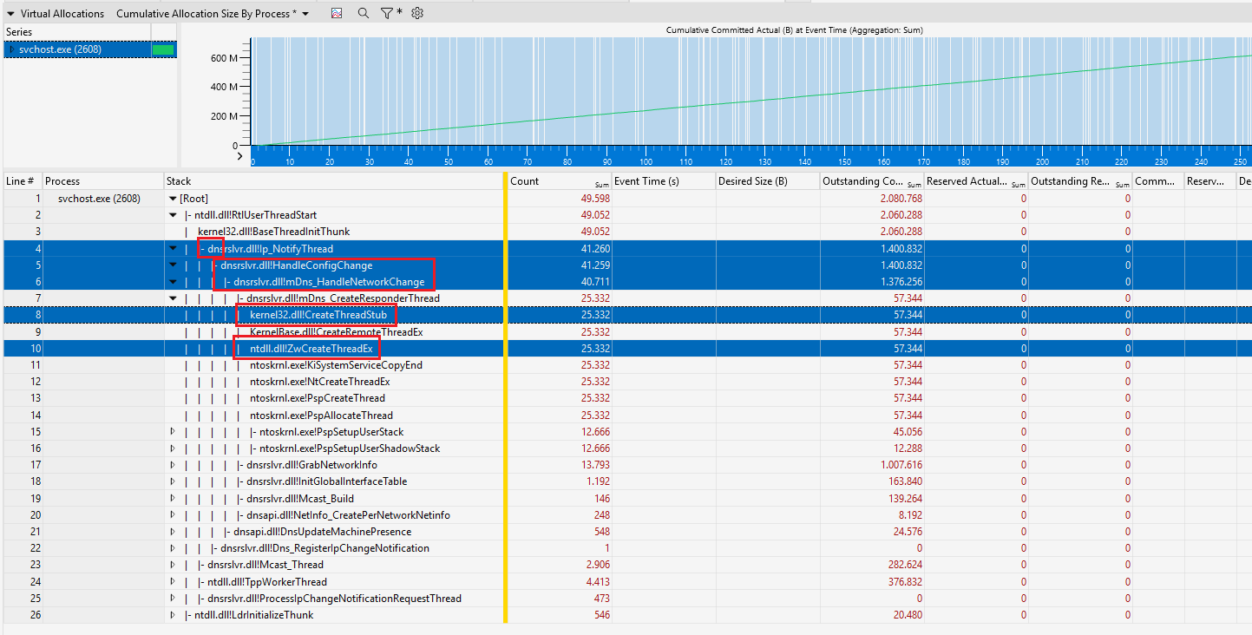Click green color swatch for svchost.exe series

click(x=162, y=50)
